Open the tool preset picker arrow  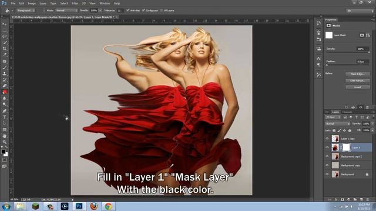[x=12, y=11]
